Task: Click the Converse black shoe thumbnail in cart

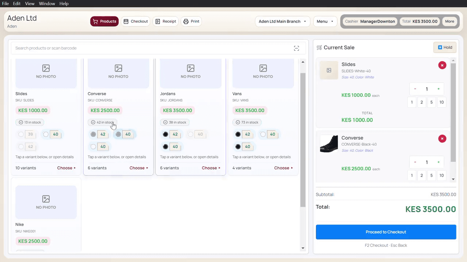Action: [x=329, y=144]
